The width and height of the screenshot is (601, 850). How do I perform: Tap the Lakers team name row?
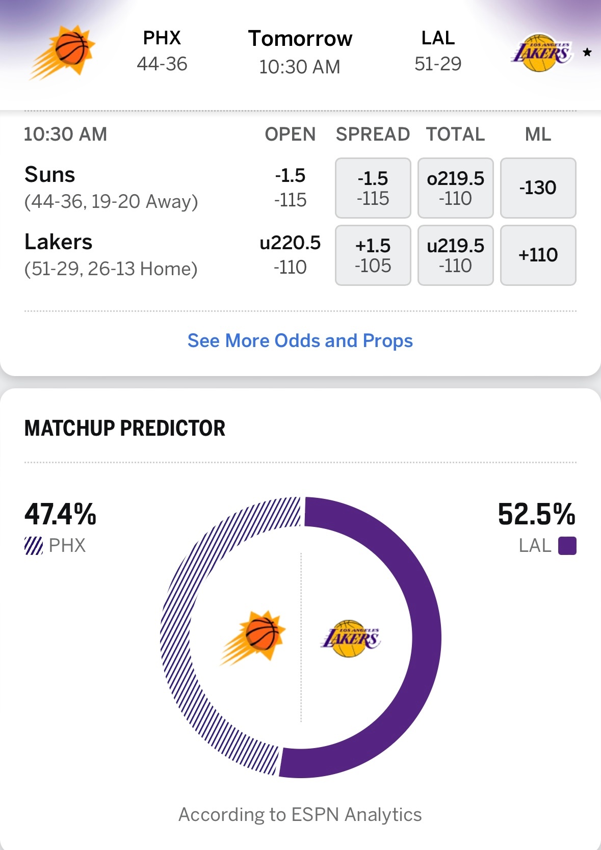point(111,255)
